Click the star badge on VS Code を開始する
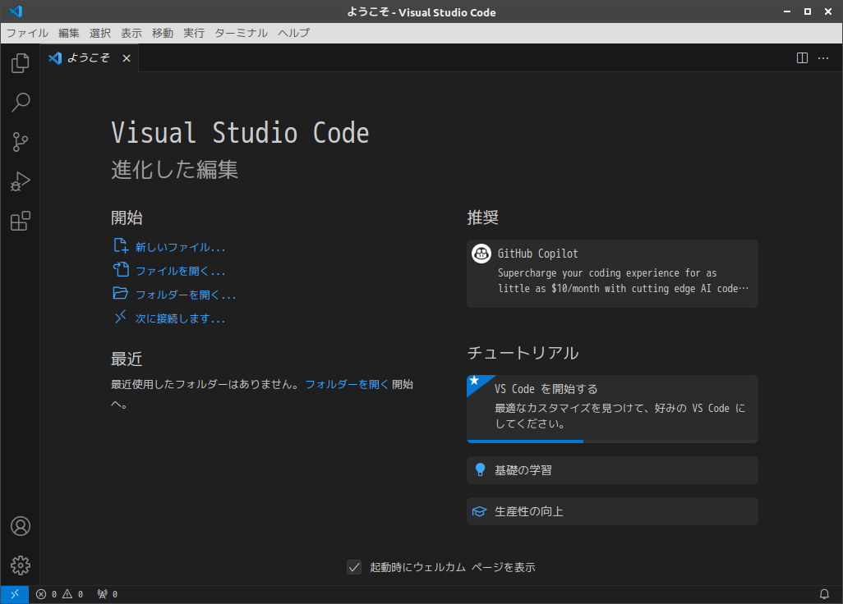843x604 pixels. pos(474,381)
